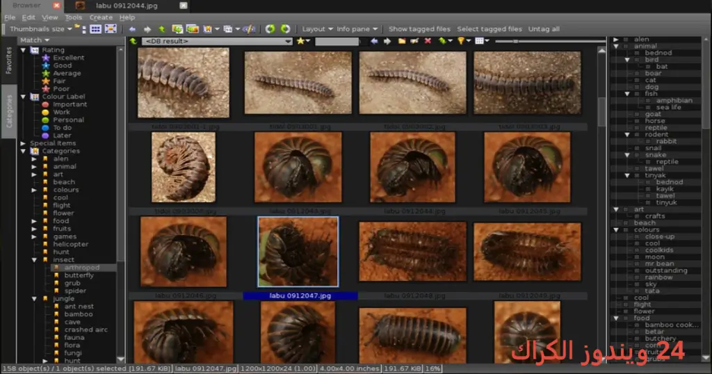This screenshot has height=374, width=712.
Task: Click the orange filter funnel icon
Action: (461, 41)
